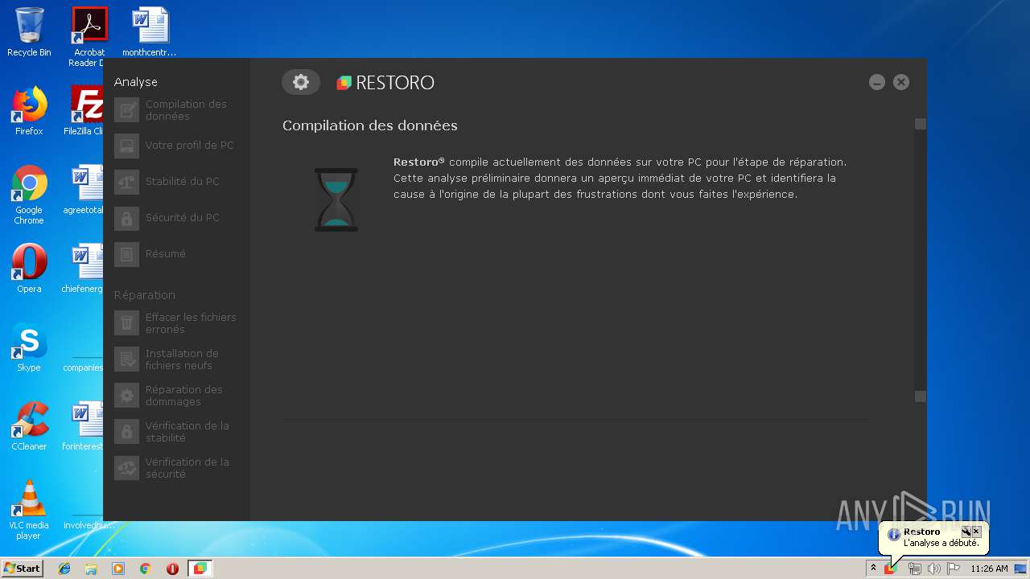Click the hourglass progress icon
1030x579 pixels.
point(336,199)
